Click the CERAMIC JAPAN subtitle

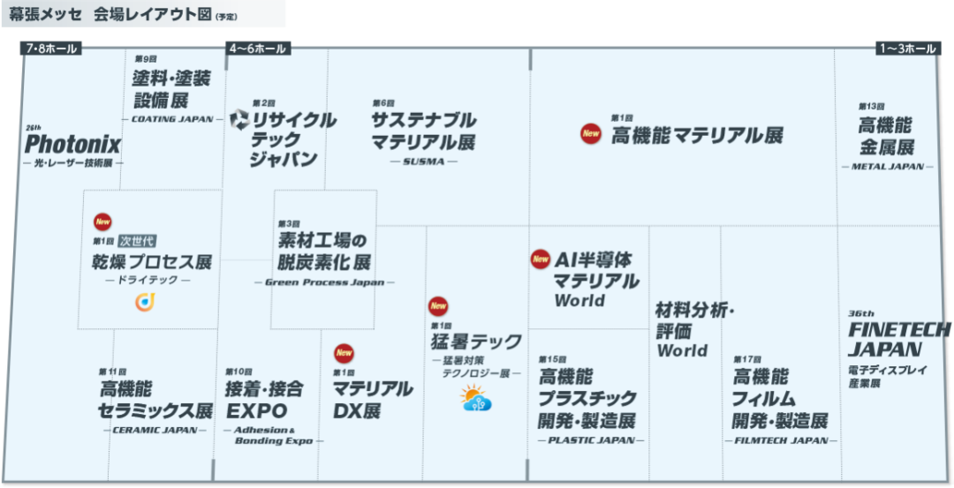point(158,431)
